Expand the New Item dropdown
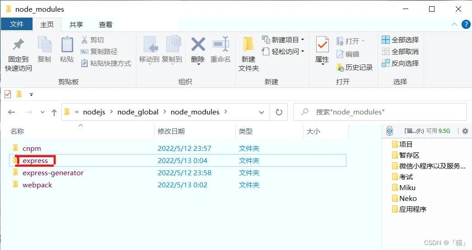The height and width of the screenshot is (250, 472). pyautogui.click(x=283, y=40)
